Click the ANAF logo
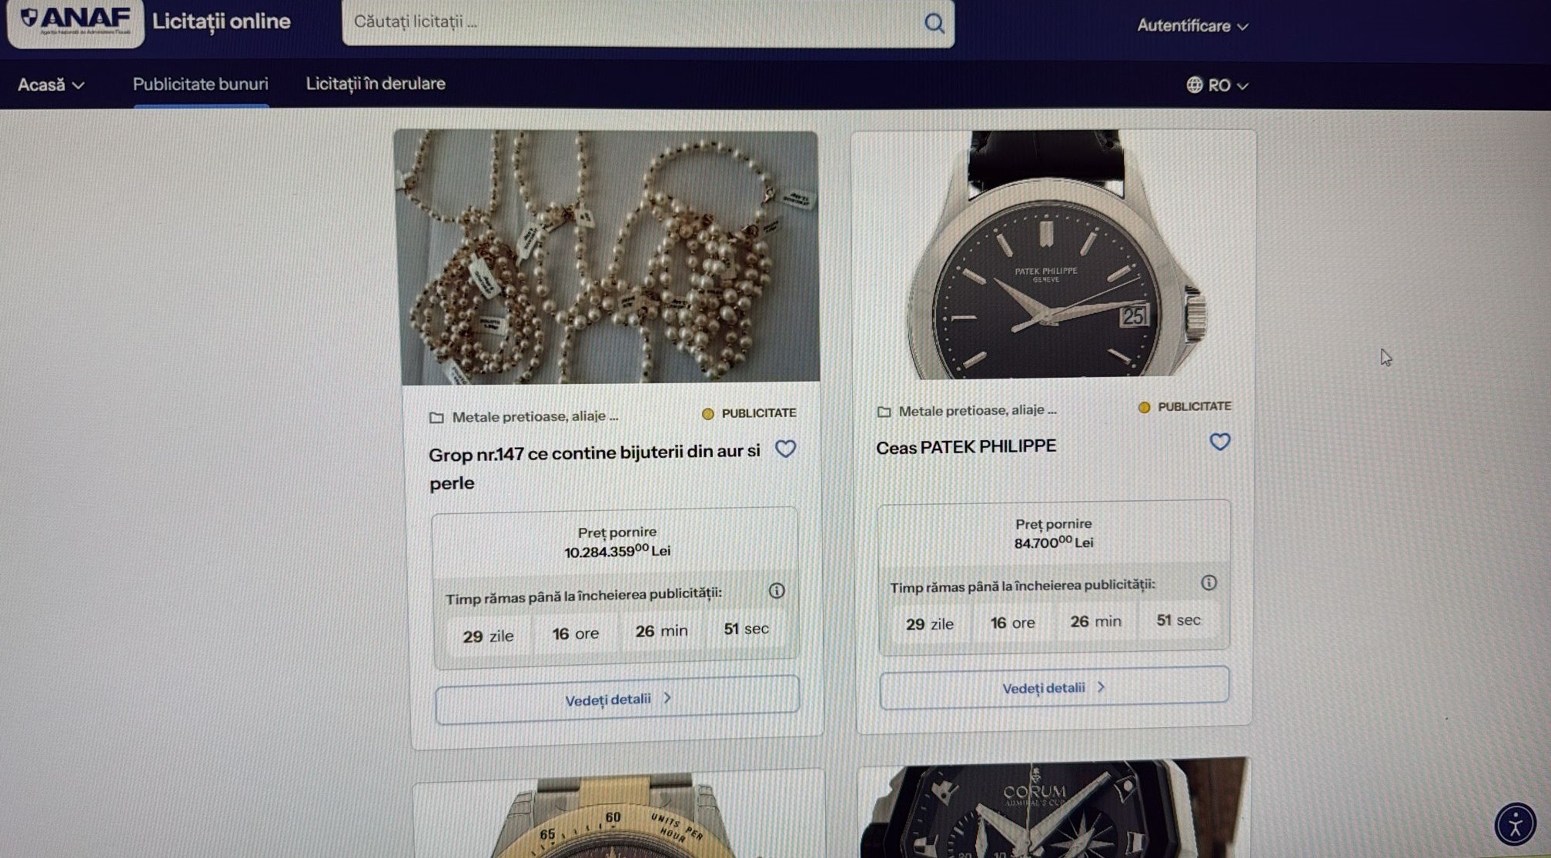The height and width of the screenshot is (858, 1551). (x=75, y=22)
